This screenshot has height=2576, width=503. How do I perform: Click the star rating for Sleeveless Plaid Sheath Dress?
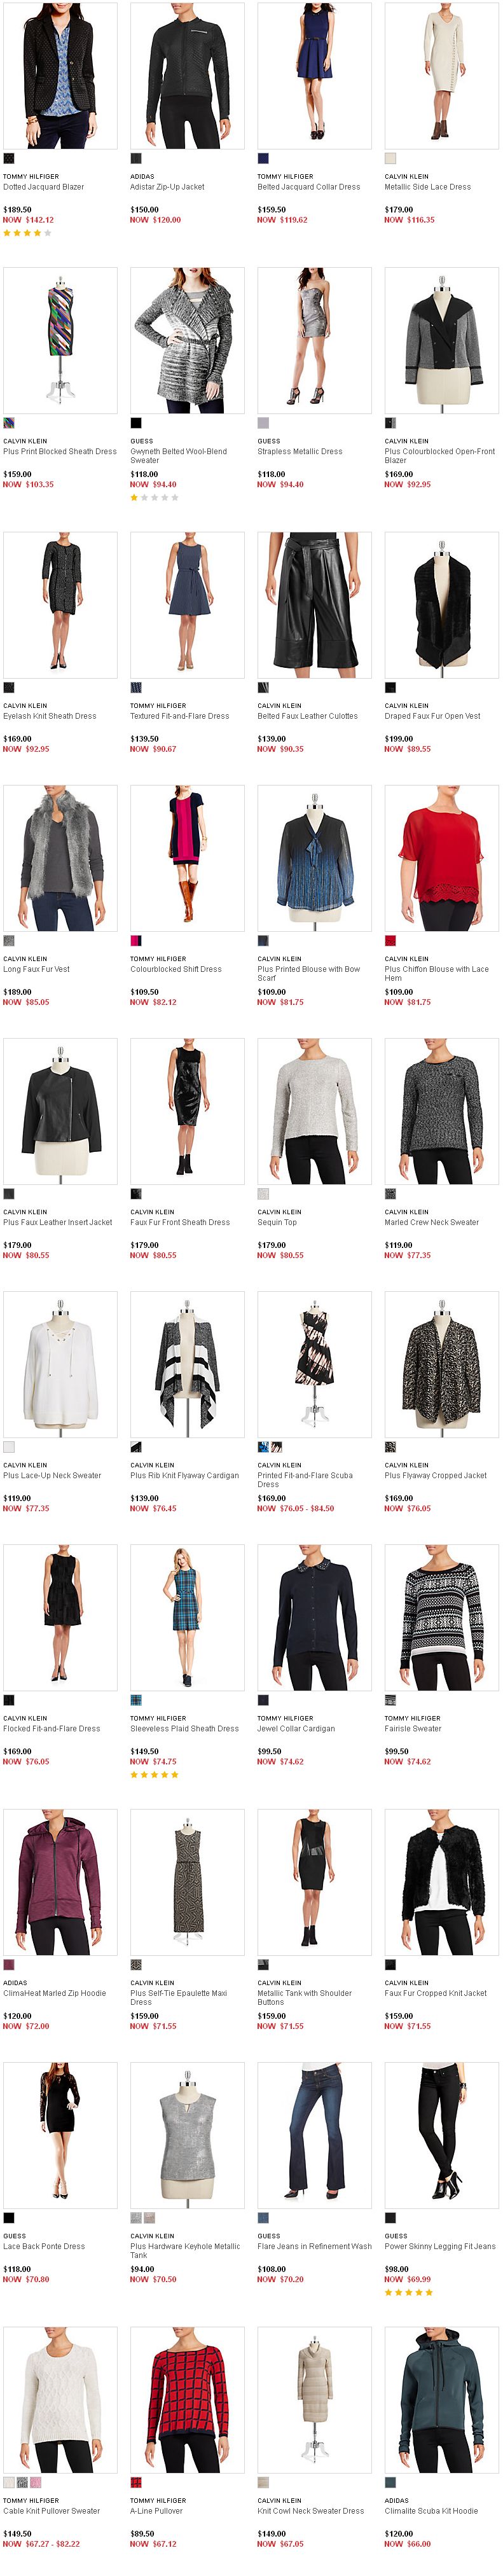[x=154, y=1775]
